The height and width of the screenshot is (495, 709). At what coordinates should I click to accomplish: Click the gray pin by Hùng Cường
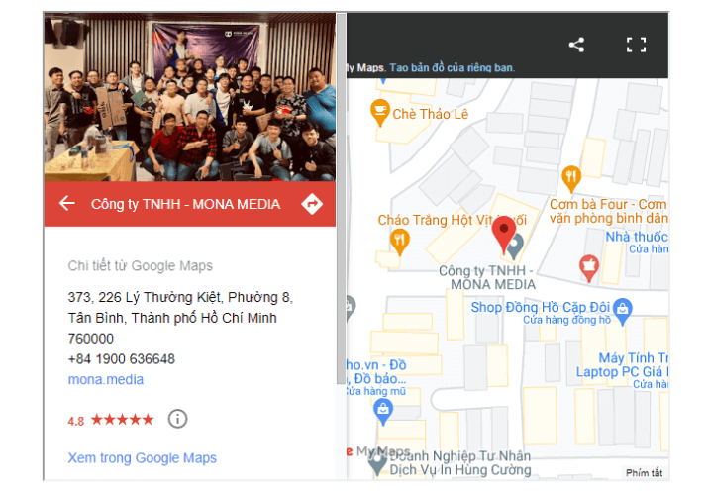click(376, 463)
